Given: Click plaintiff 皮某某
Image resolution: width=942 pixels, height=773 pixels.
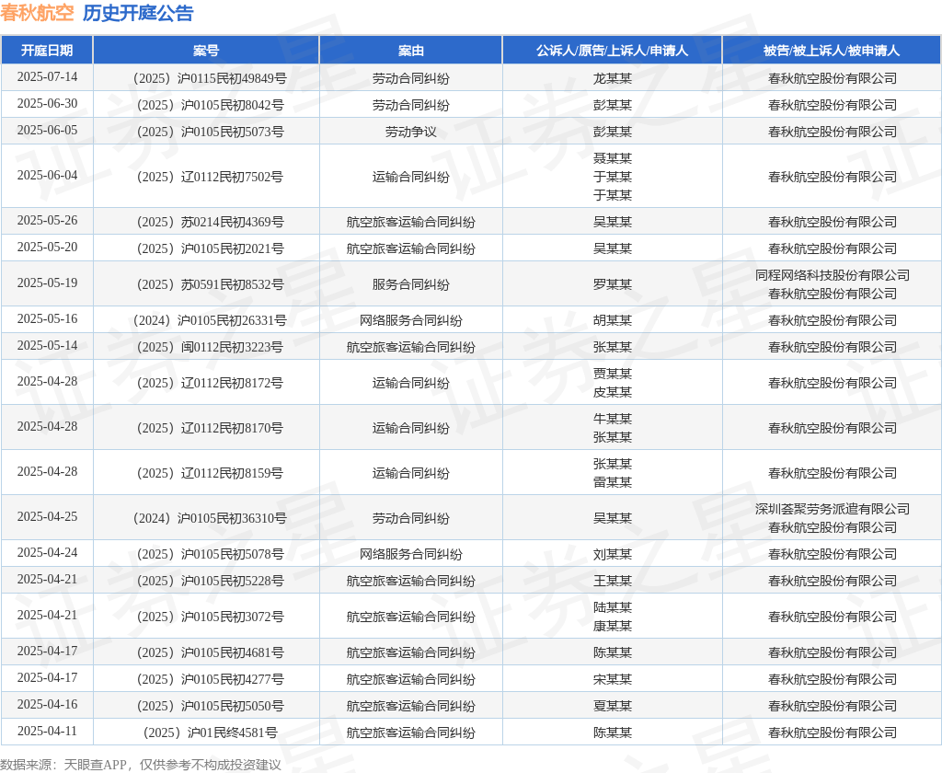Looking at the screenshot, I should (x=612, y=392).
